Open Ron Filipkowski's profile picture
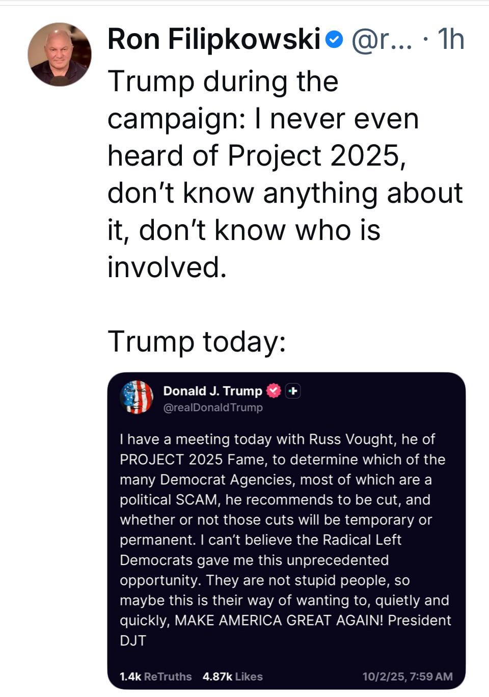Screen dimensions: 489x697 click(x=60, y=55)
